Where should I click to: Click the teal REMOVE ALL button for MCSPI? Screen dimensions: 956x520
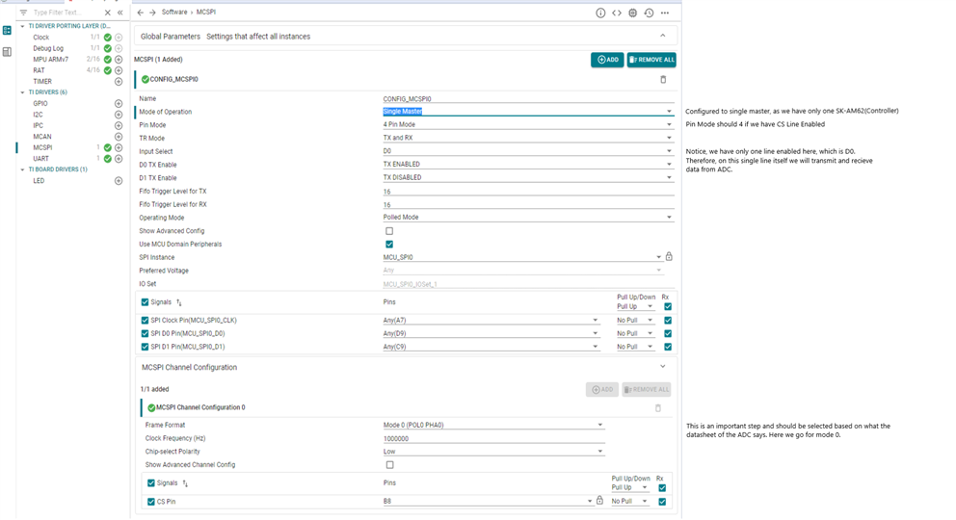coord(651,60)
